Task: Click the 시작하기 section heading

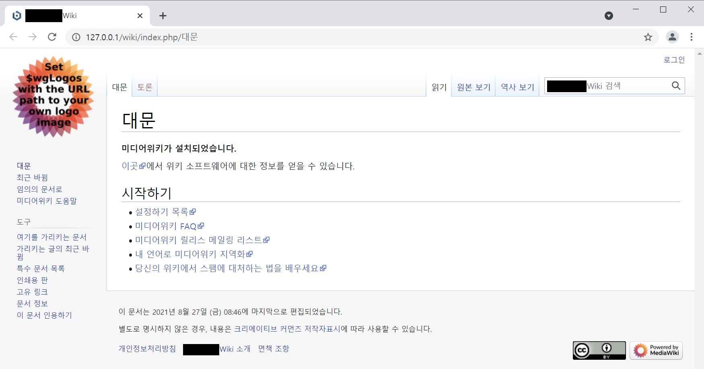Action: tap(147, 193)
